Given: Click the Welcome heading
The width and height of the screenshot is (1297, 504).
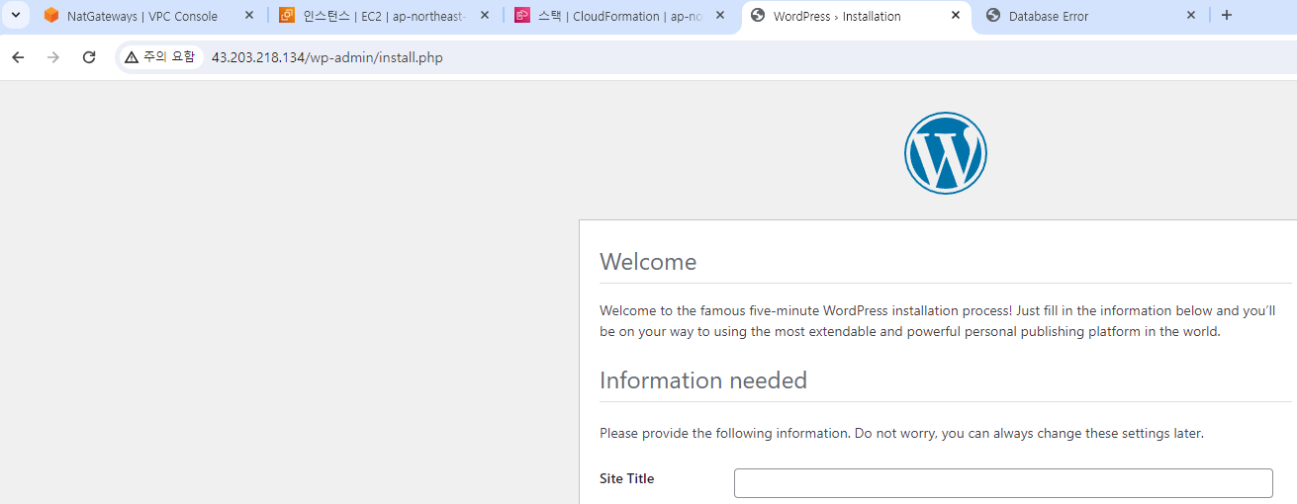Looking at the screenshot, I should pos(648,262).
